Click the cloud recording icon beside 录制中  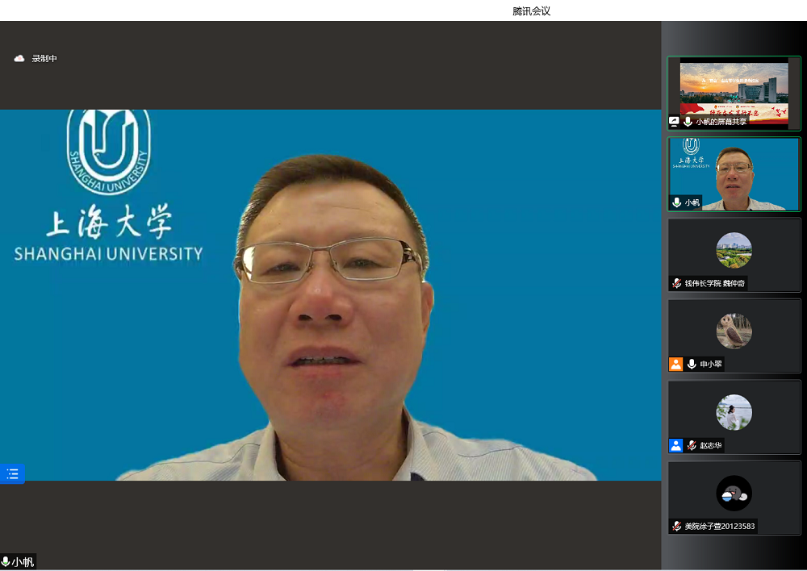[x=19, y=59]
